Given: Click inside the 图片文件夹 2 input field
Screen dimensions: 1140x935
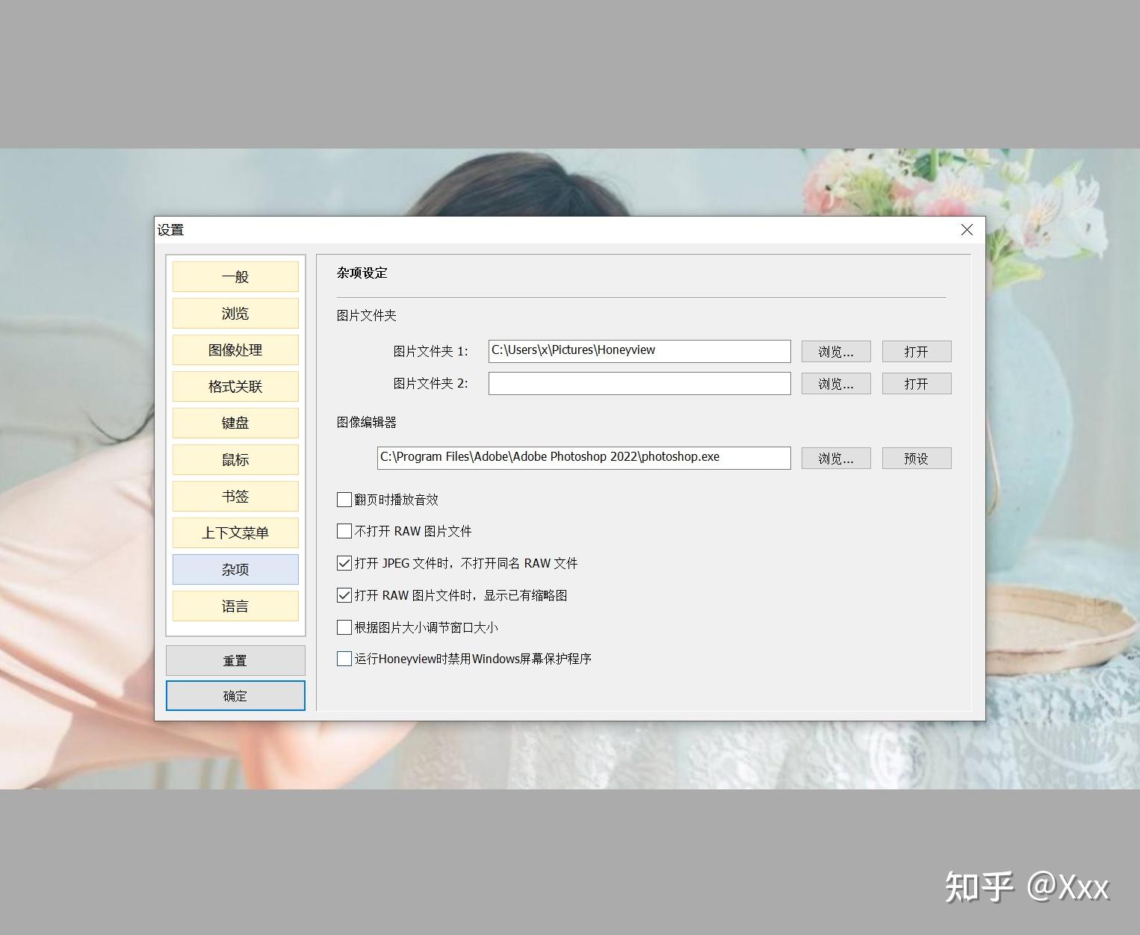Looking at the screenshot, I should pyautogui.click(x=639, y=383).
